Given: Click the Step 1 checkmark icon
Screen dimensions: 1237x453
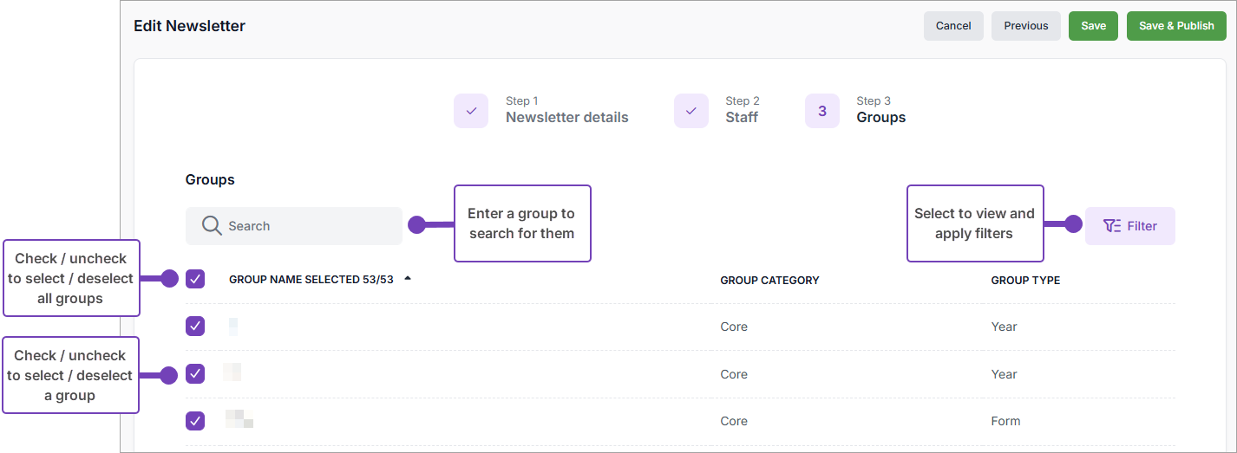Looking at the screenshot, I should (x=471, y=111).
